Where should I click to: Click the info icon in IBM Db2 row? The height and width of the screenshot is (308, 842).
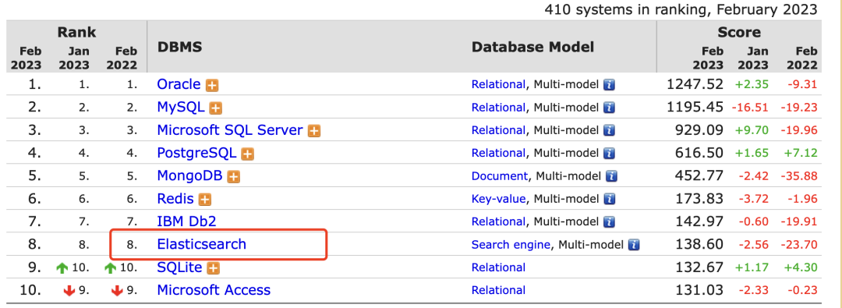coord(609,222)
